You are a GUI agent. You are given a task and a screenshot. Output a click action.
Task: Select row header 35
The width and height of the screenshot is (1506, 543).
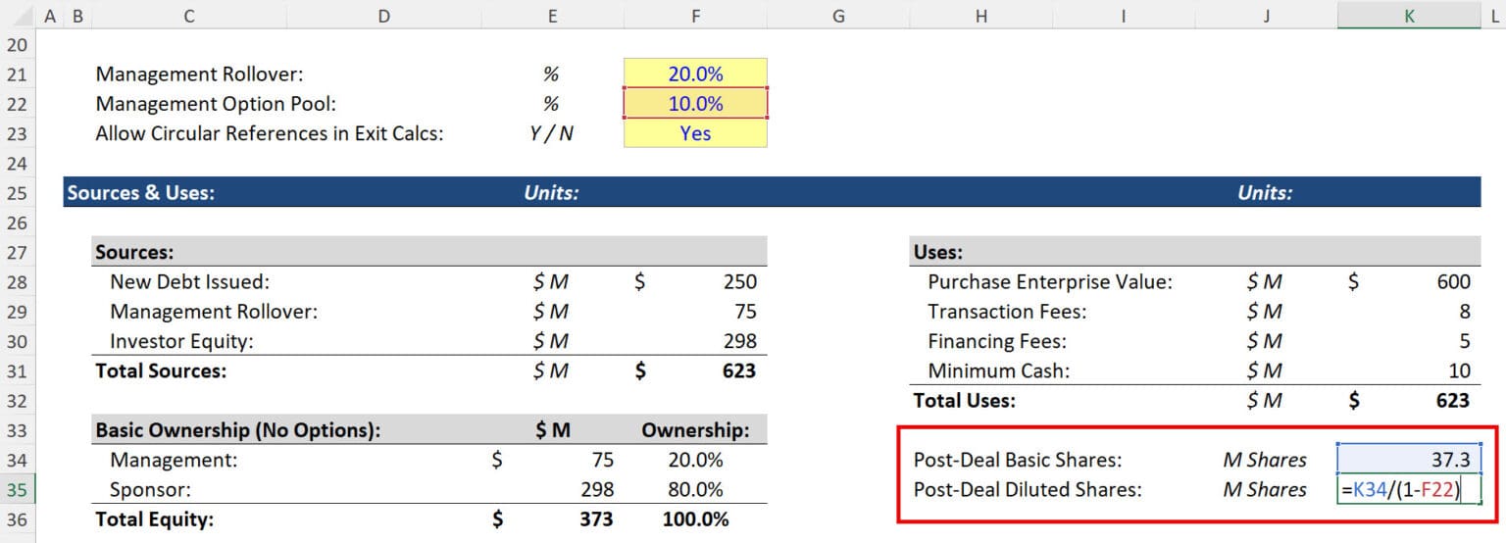[18, 489]
